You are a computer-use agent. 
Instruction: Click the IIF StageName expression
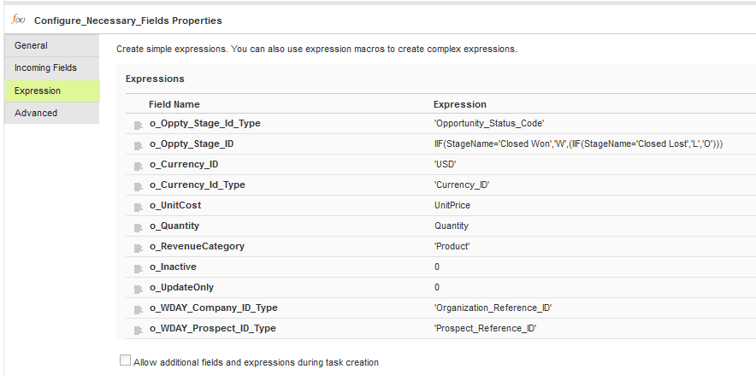pos(579,144)
